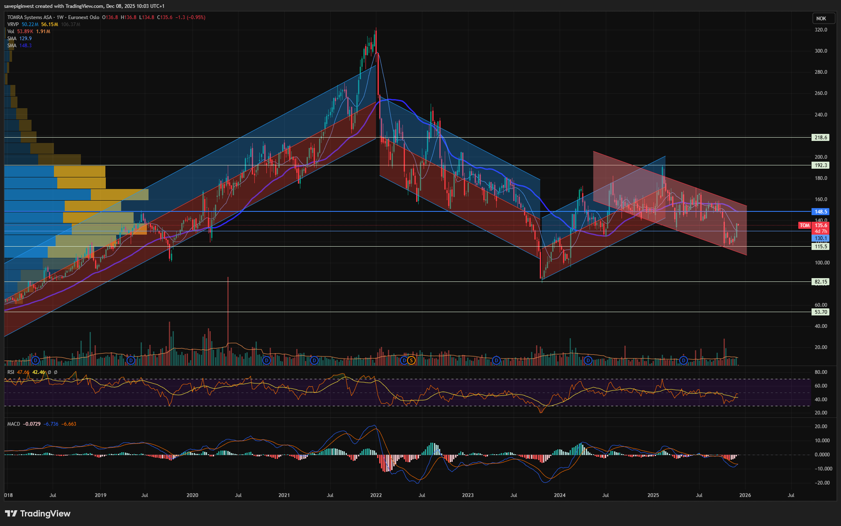Click the dividend D marker in early 2021

[314, 361]
